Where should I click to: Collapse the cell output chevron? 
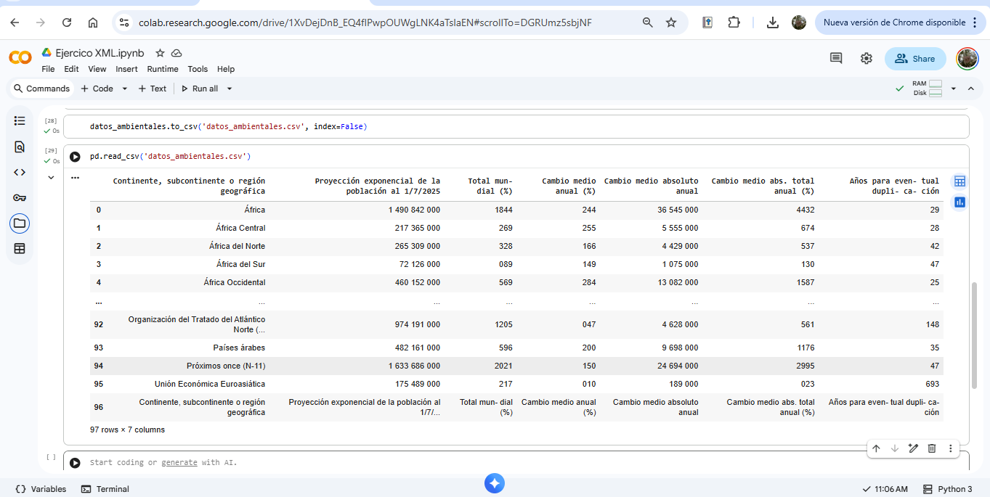(51, 177)
